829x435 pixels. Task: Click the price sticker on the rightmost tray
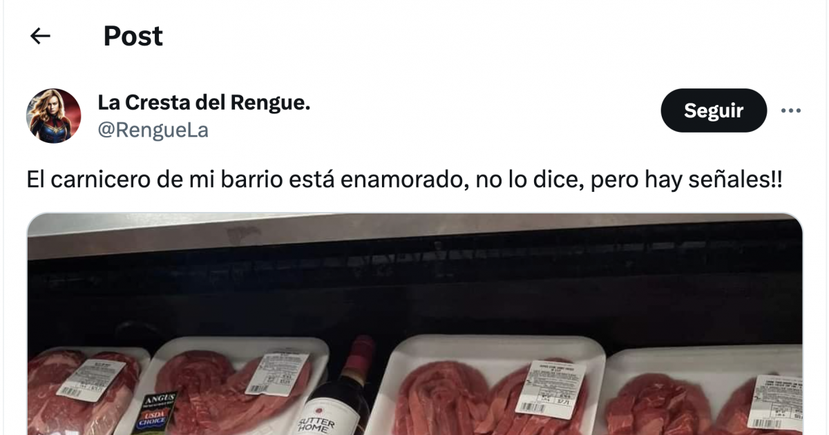tap(779, 400)
